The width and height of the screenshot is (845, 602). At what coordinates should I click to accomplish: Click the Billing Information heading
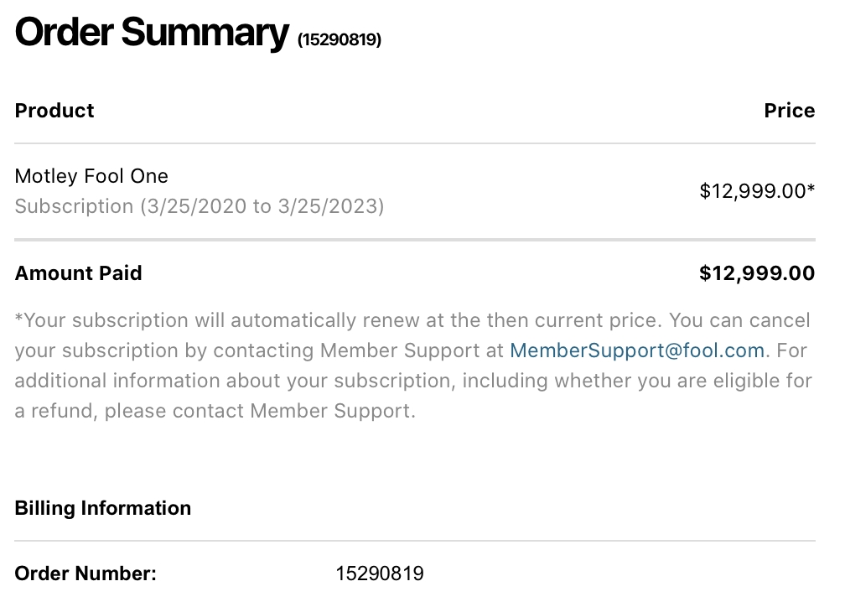point(103,508)
